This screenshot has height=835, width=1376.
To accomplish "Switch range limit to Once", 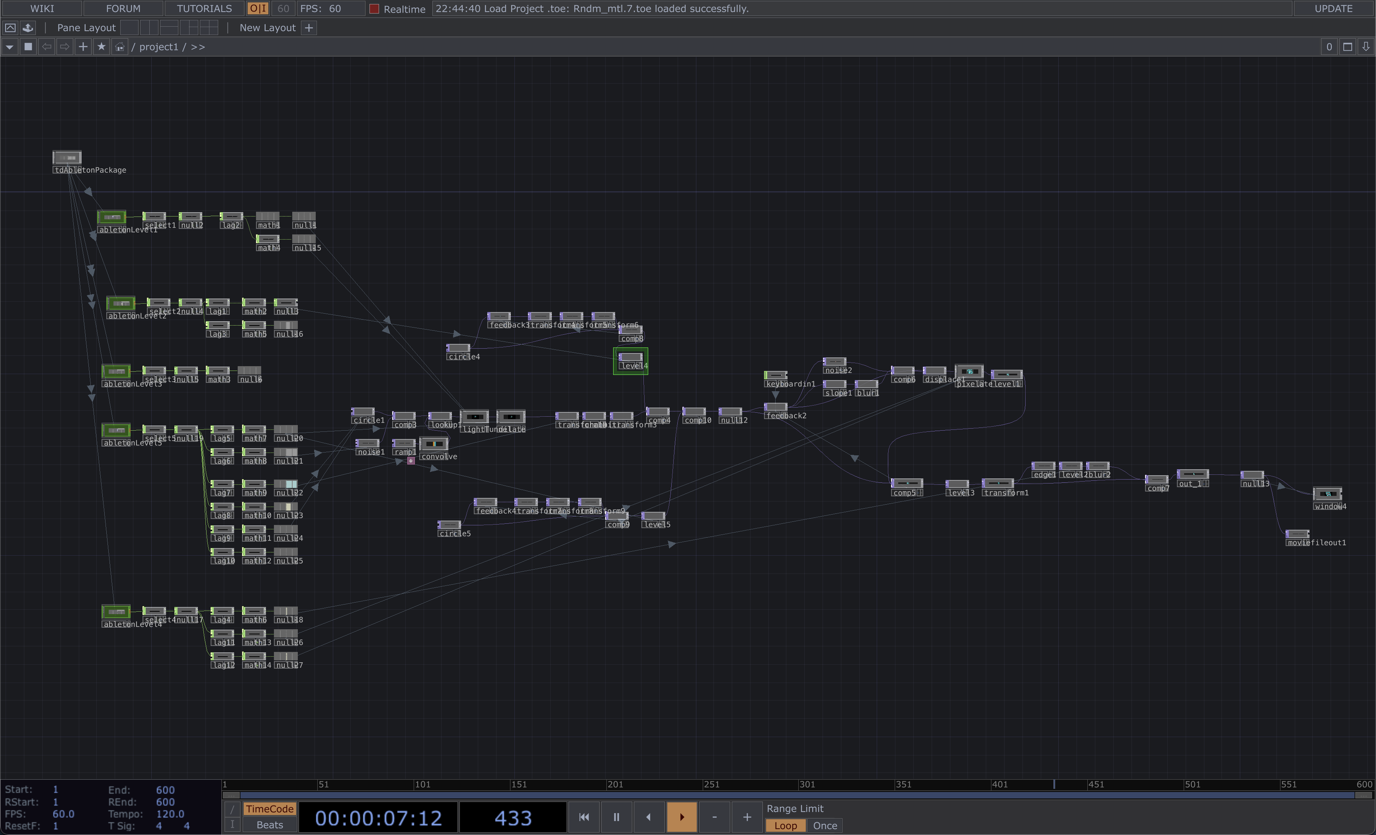I will [824, 825].
